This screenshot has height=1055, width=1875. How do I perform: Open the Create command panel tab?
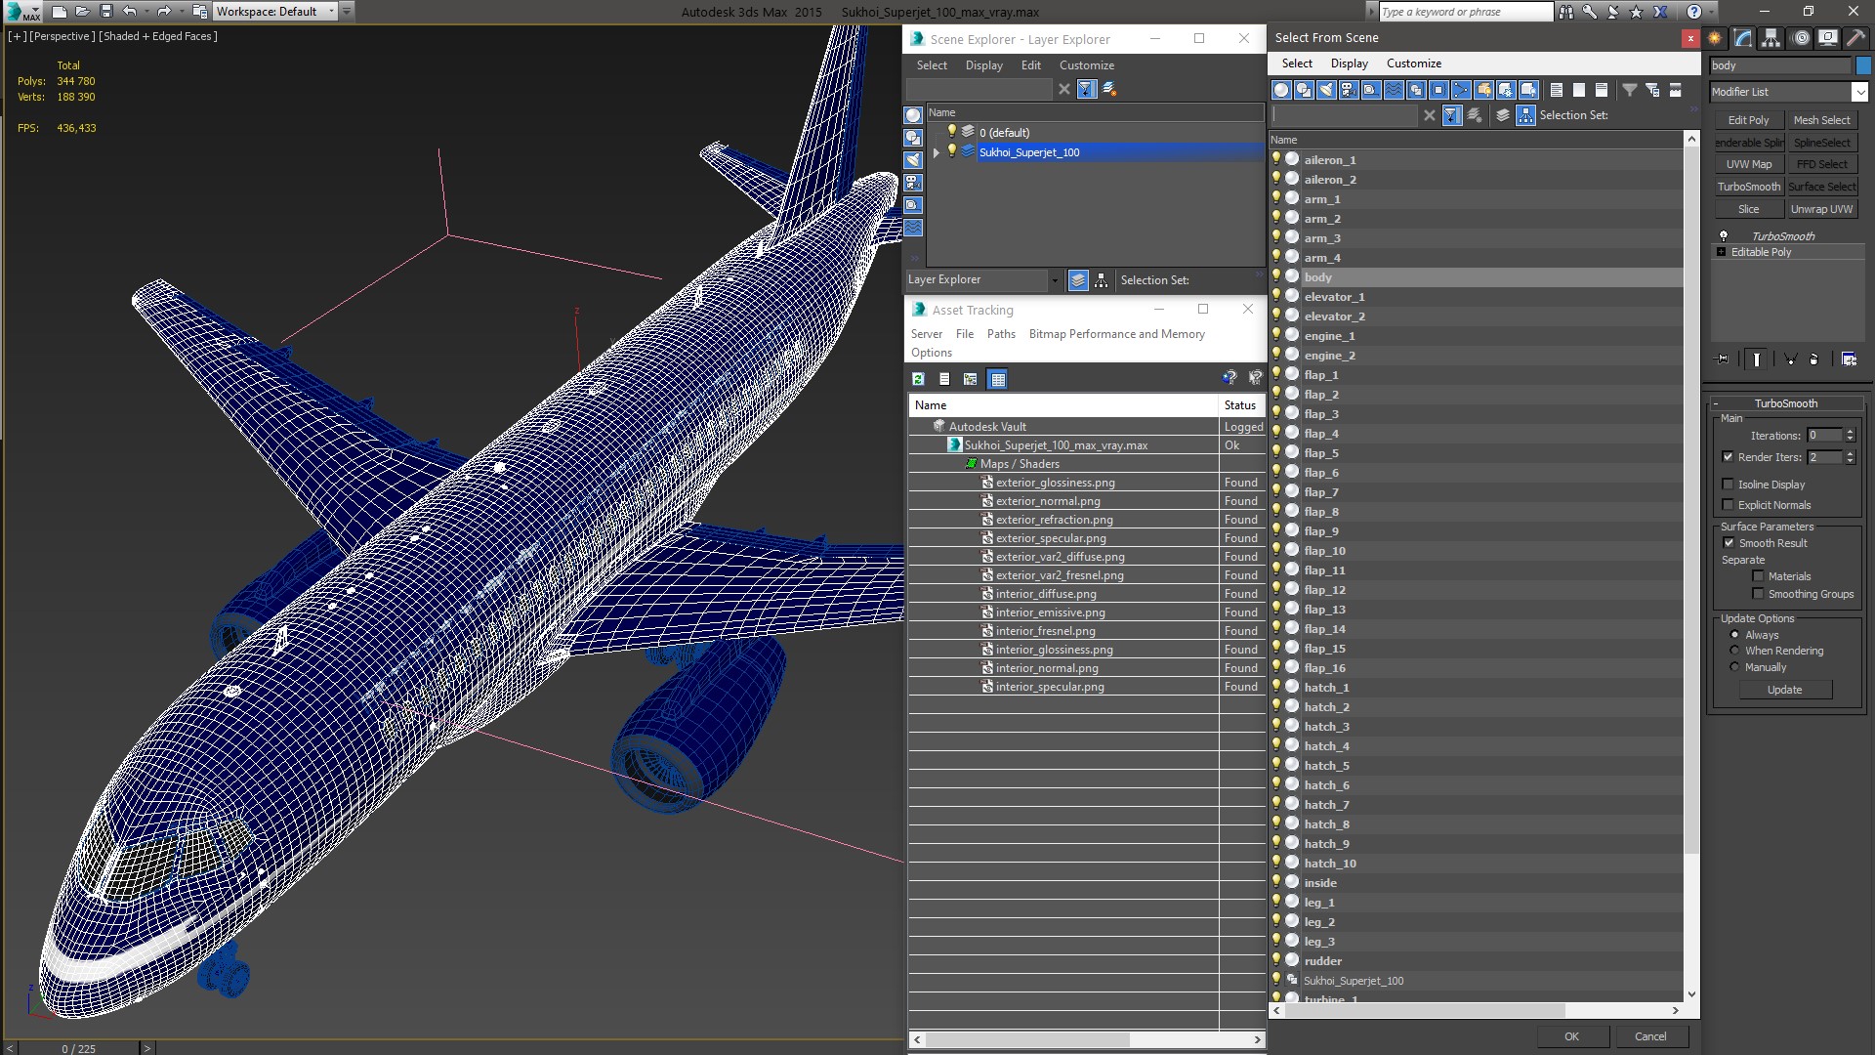click(x=1715, y=38)
